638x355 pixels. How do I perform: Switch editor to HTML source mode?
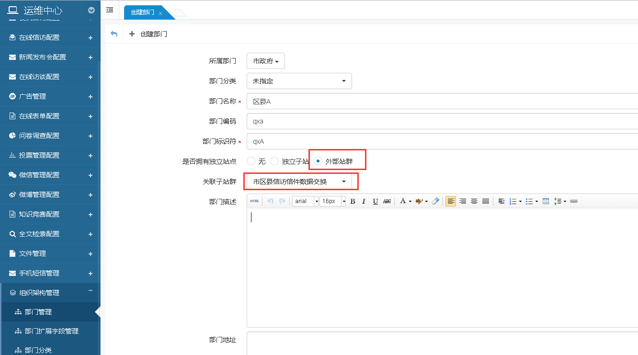click(254, 201)
